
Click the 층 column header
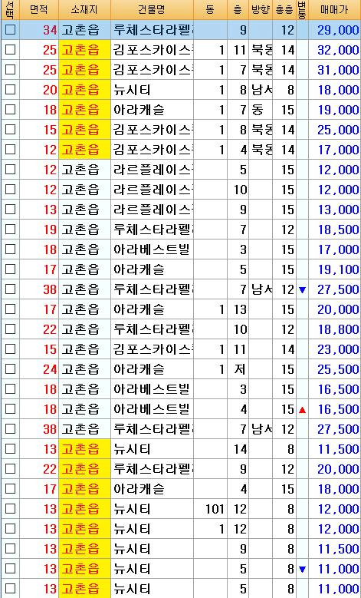pos(238,10)
